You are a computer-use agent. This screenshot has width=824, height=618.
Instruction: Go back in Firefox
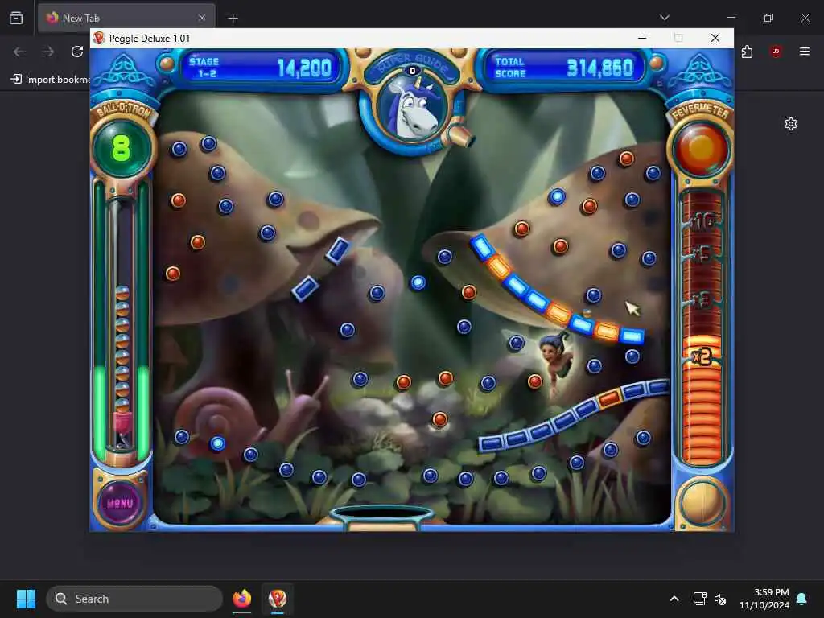(x=19, y=51)
